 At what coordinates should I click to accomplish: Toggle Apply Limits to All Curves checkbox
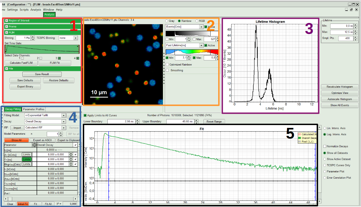[85, 115]
